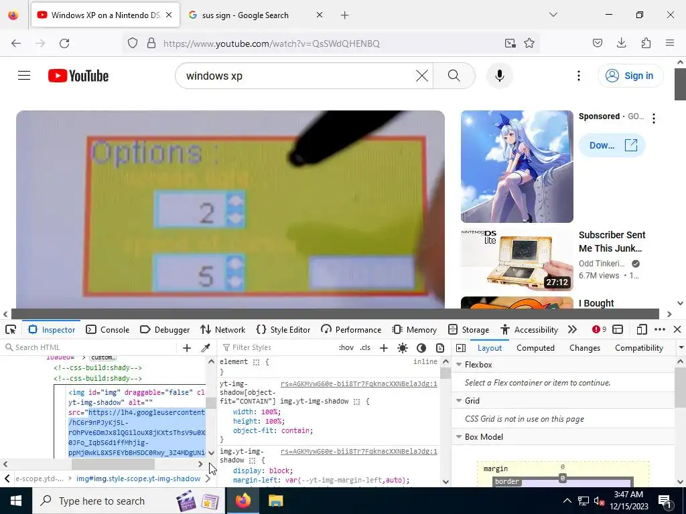Screen dimensions: 686x514
Task: Collapse the Grid section
Action: tap(460, 401)
